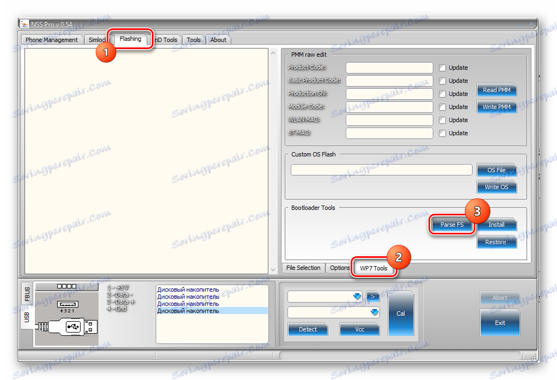Click the Write PMM button
Viewport: 557px width, 380px height.
coord(497,107)
